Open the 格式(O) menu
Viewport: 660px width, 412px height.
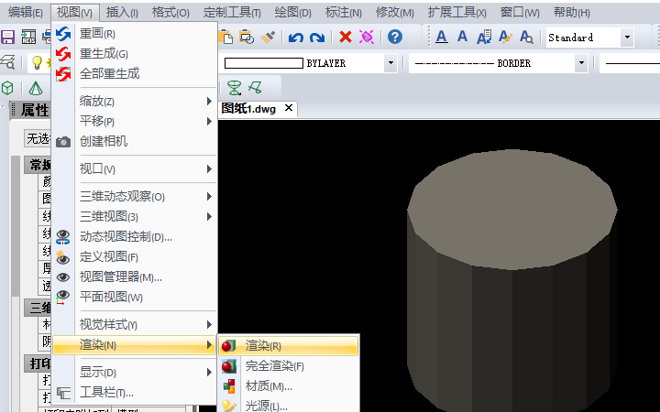(170, 13)
